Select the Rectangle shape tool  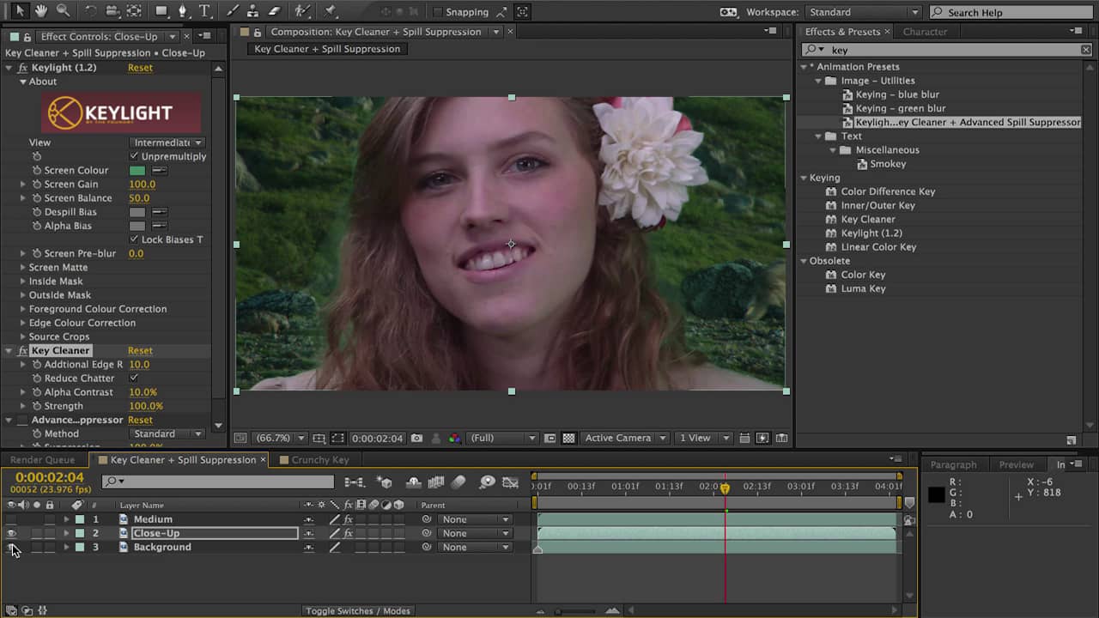point(161,11)
